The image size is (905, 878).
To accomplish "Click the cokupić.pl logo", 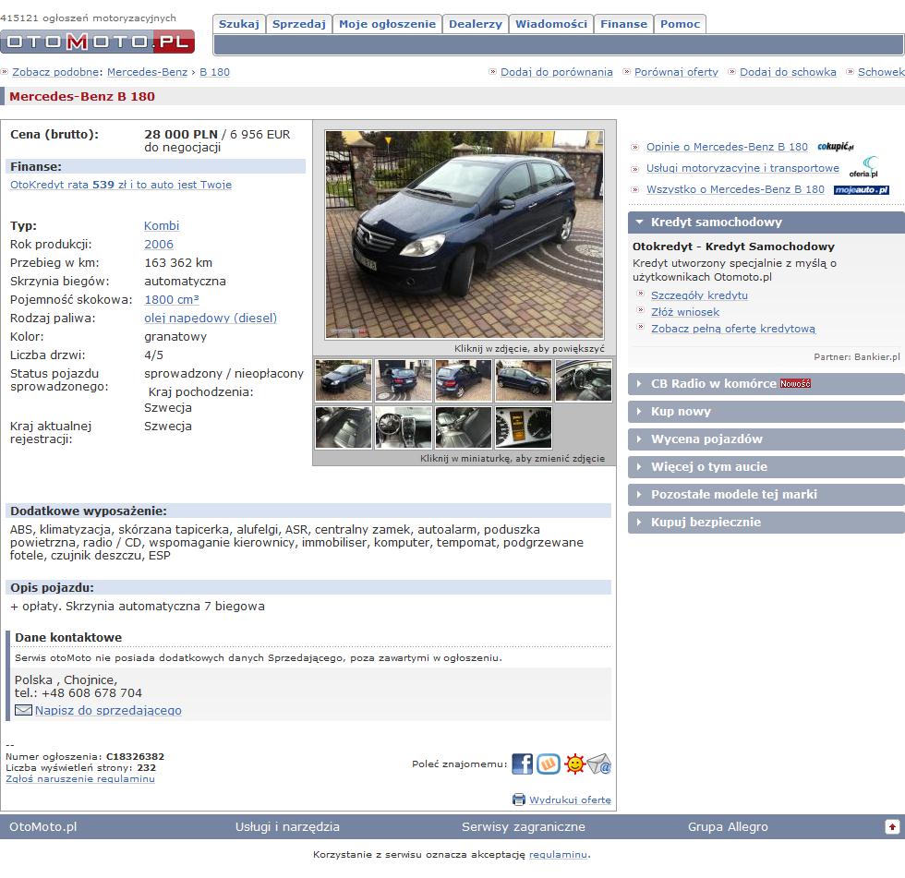I will tap(835, 147).
